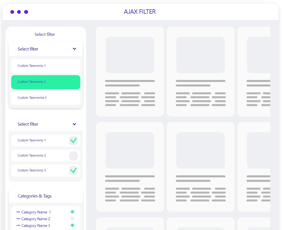Click the dash icon before Category Name 1

point(18,212)
